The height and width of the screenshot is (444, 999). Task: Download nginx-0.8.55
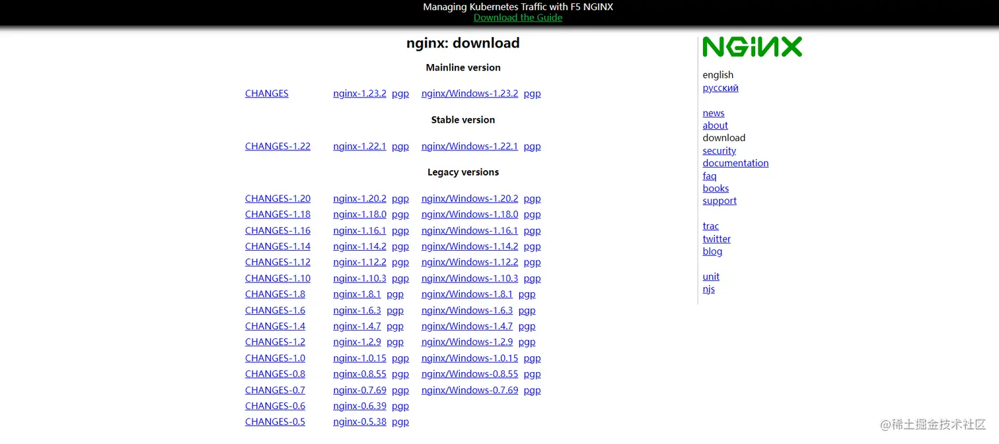point(359,374)
